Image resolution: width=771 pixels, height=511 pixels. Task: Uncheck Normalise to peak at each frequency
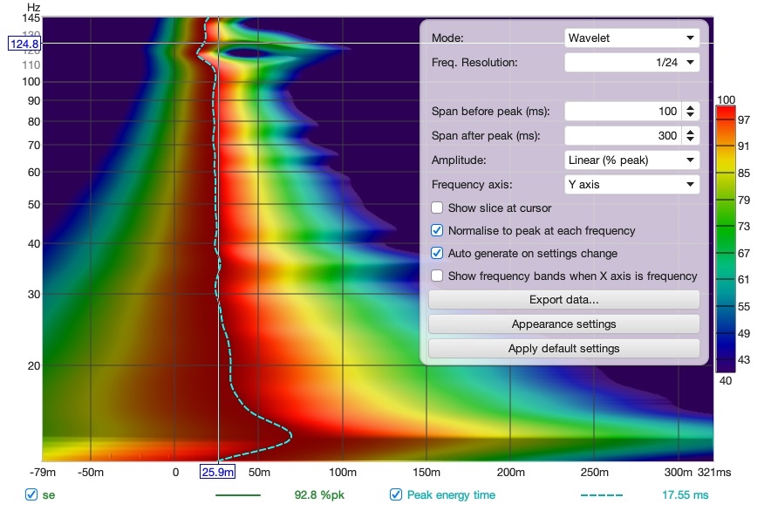437,230
